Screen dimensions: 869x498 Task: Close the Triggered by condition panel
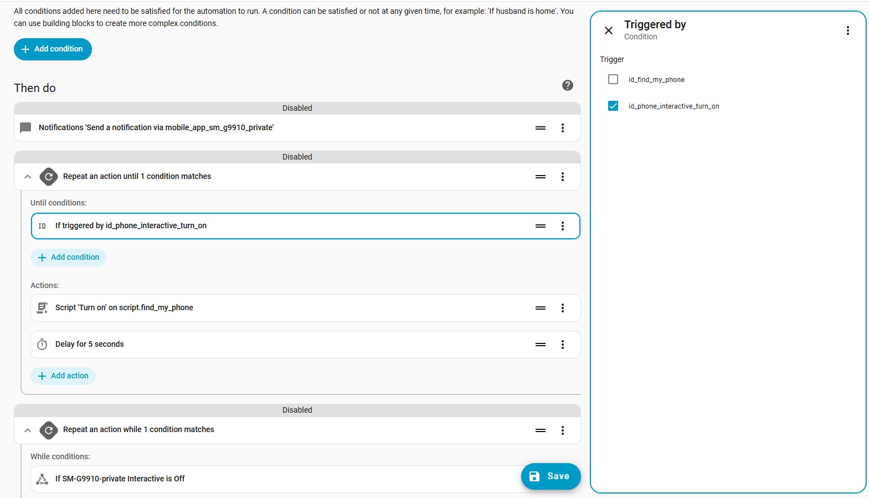(608, 30)
